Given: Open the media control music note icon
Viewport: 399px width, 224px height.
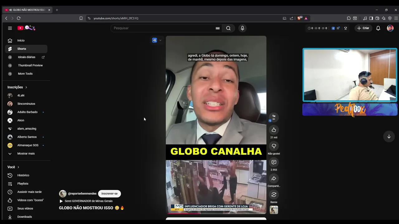Looking at the screenshot, I should (x=365, y=18).
